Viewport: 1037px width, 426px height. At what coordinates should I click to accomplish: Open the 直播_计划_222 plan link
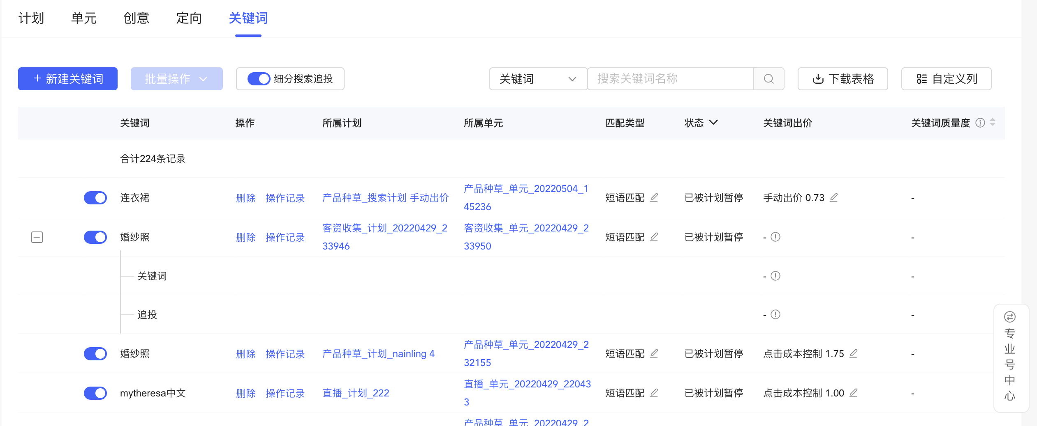(355, 393)
